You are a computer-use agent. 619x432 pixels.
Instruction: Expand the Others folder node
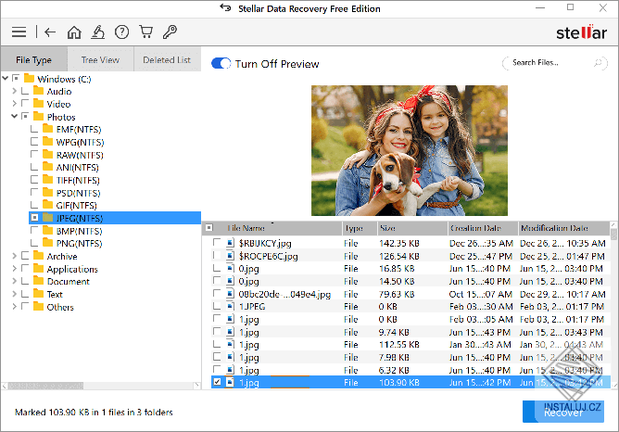click(15, 307)
